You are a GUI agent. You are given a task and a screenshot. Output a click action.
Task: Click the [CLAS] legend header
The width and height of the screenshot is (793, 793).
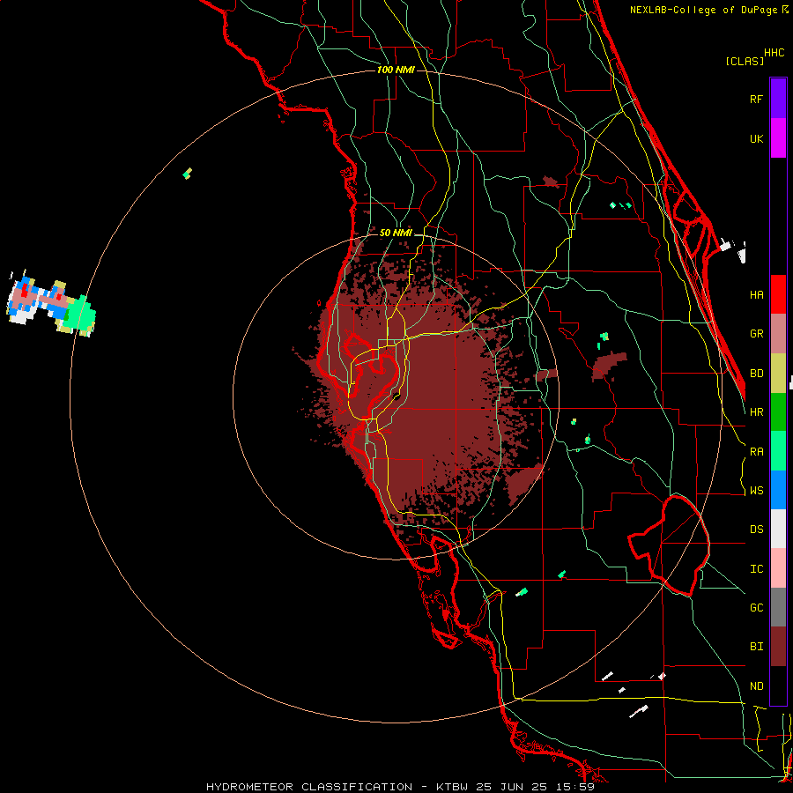coord(745,62)
